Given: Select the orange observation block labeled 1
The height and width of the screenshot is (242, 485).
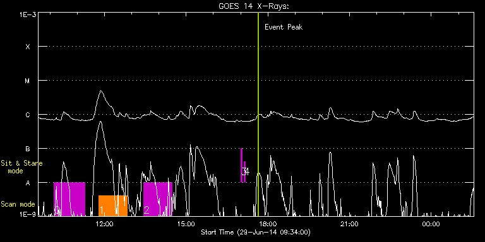Looking at the screenshot, I should point(113,205).
